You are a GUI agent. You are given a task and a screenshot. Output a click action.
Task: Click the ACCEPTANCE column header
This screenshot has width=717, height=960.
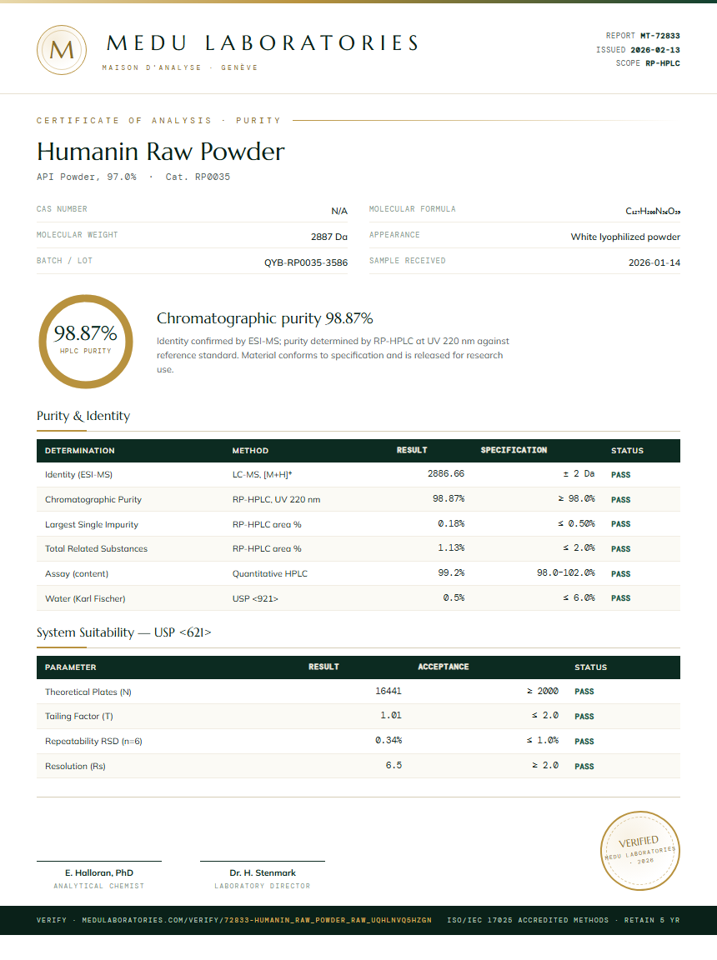[x=444, y=667]
